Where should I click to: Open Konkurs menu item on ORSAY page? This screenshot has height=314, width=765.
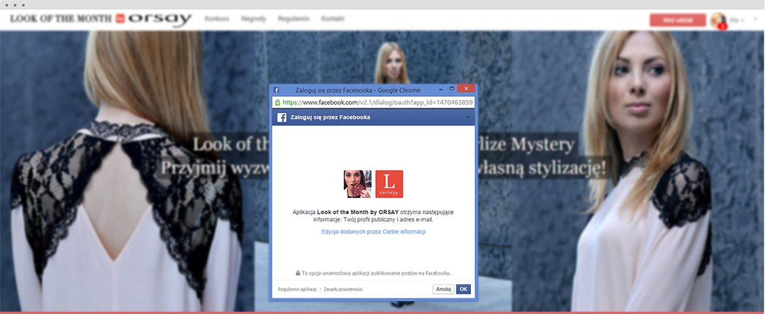click(x=217, y=19)
